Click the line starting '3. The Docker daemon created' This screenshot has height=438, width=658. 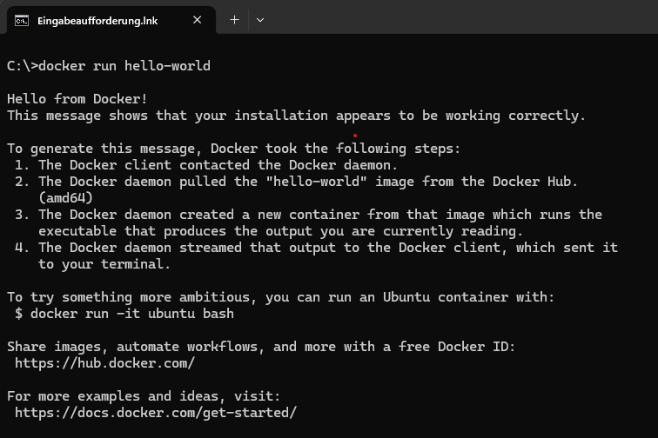tap(308, 215)
